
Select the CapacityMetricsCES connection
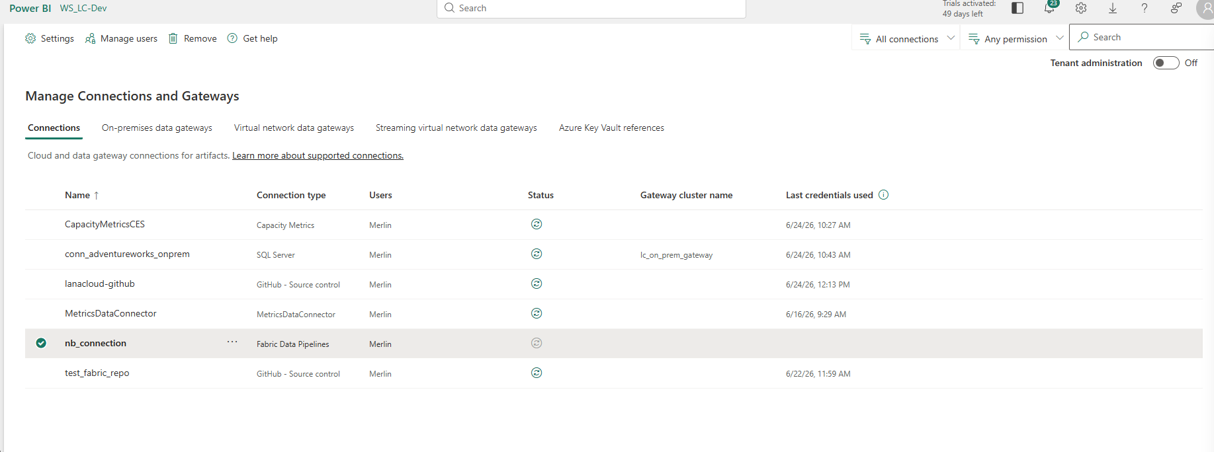click(105, 224)
